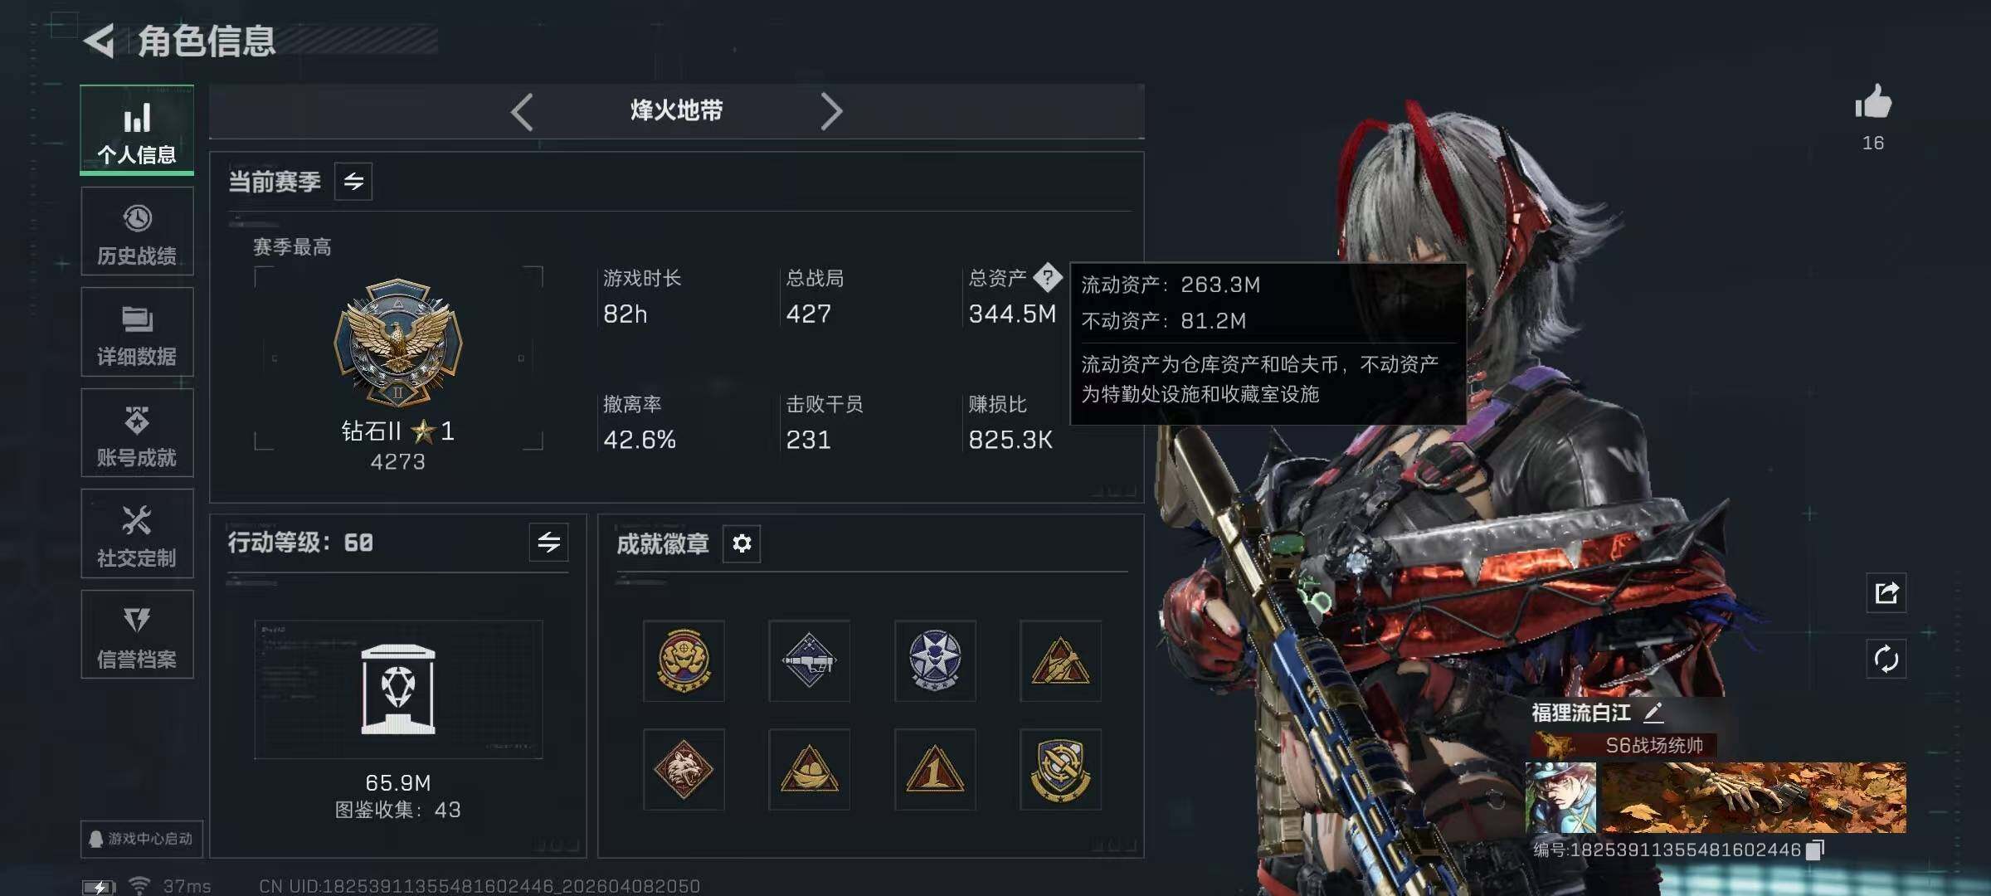1991x896 pixels.
Task: Copy the player ID number
Action: tap(1816, 850)
